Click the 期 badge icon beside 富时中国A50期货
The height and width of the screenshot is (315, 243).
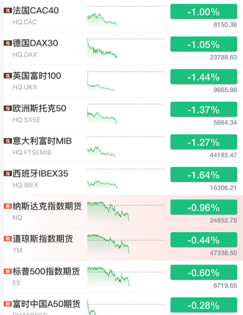pos(7,305)
